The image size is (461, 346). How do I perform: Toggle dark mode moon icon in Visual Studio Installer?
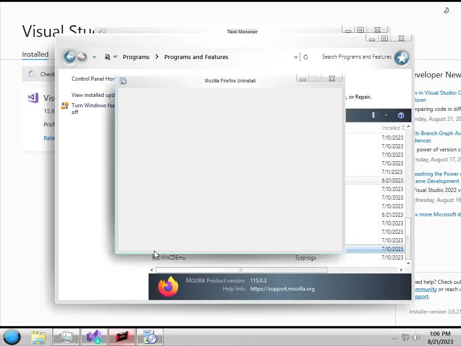coord(446,10)
